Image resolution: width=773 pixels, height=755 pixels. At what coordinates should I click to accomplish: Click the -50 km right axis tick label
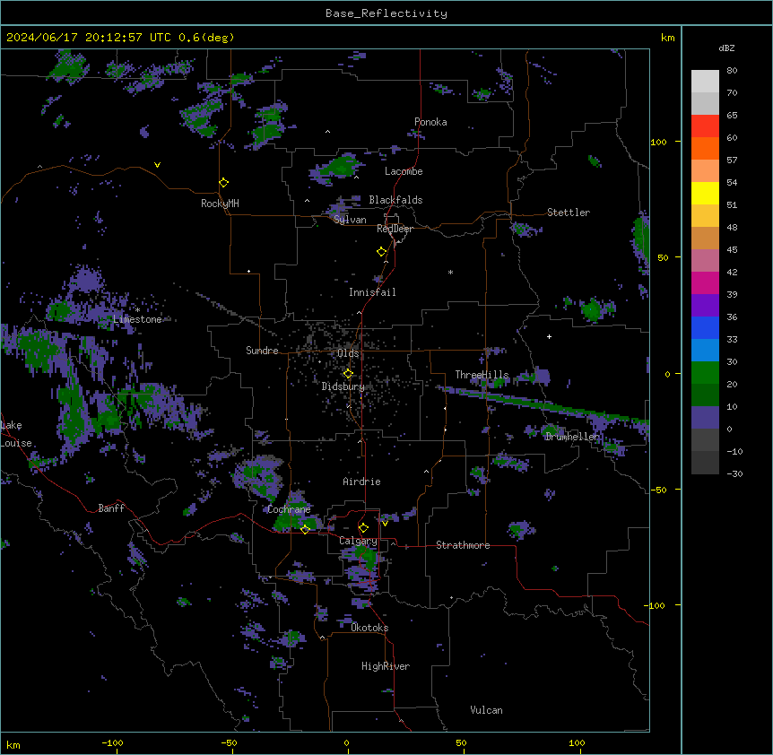pos(658,490)
